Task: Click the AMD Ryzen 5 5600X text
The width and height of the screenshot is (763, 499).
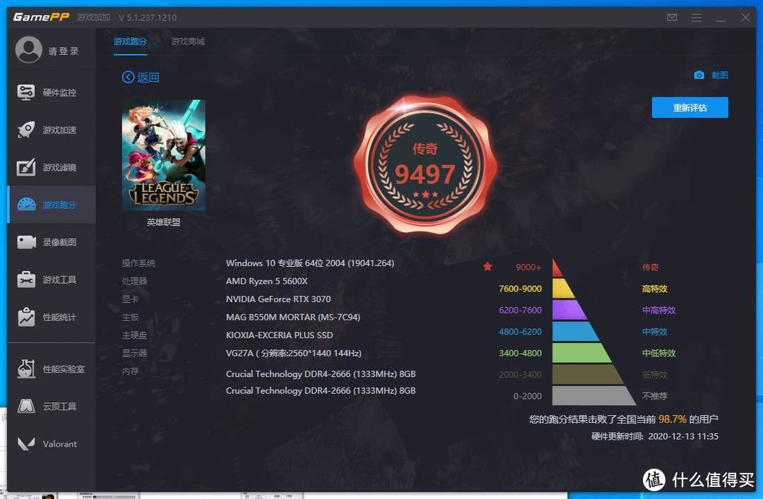Action: (266, 281)
